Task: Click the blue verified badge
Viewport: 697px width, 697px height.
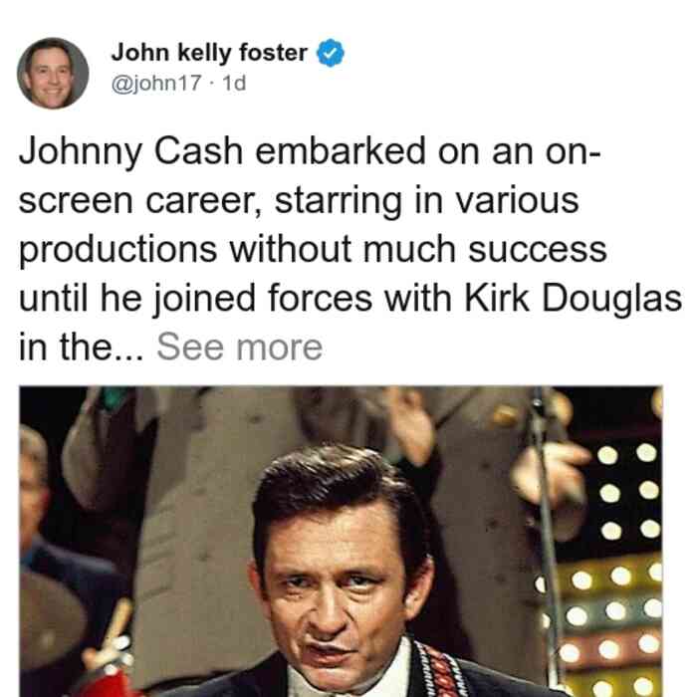Action: [331, 53]
